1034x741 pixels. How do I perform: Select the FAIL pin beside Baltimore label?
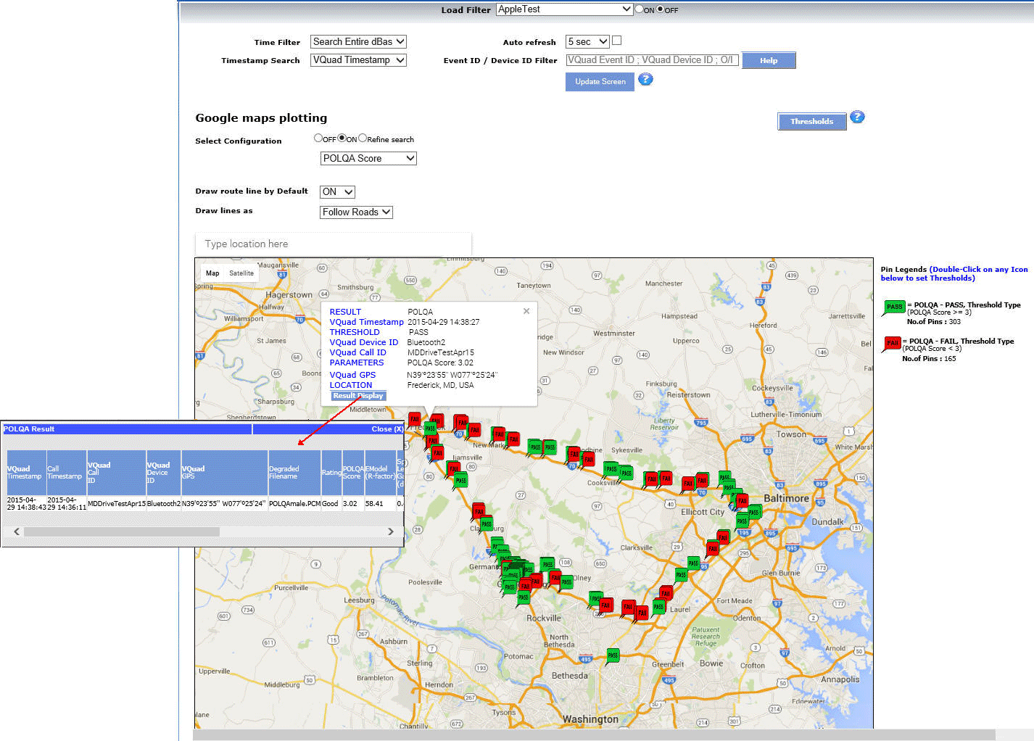(742, 501)
